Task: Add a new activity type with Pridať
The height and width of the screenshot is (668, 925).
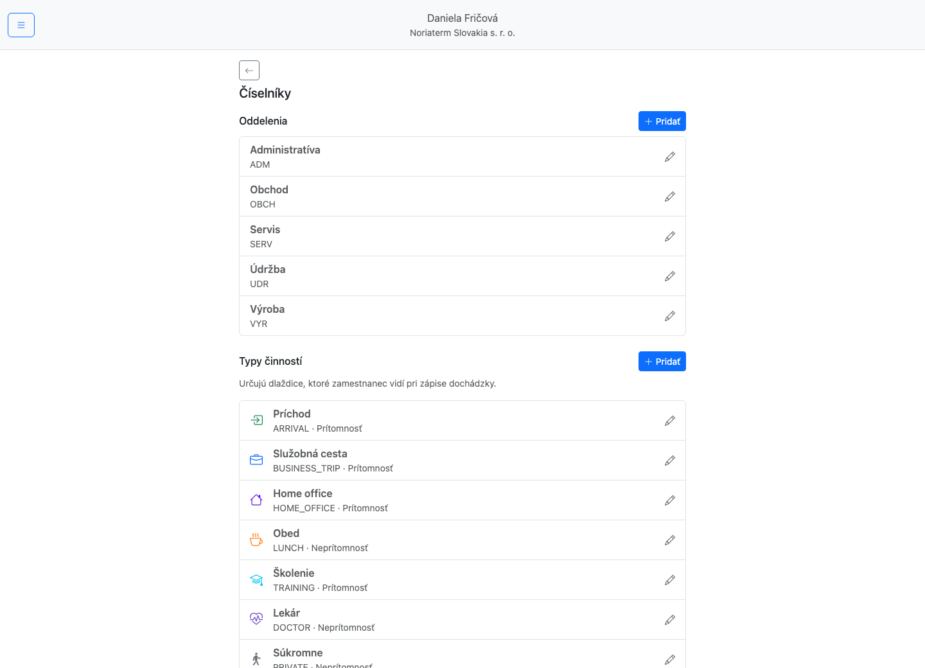Action: (662, 362)
